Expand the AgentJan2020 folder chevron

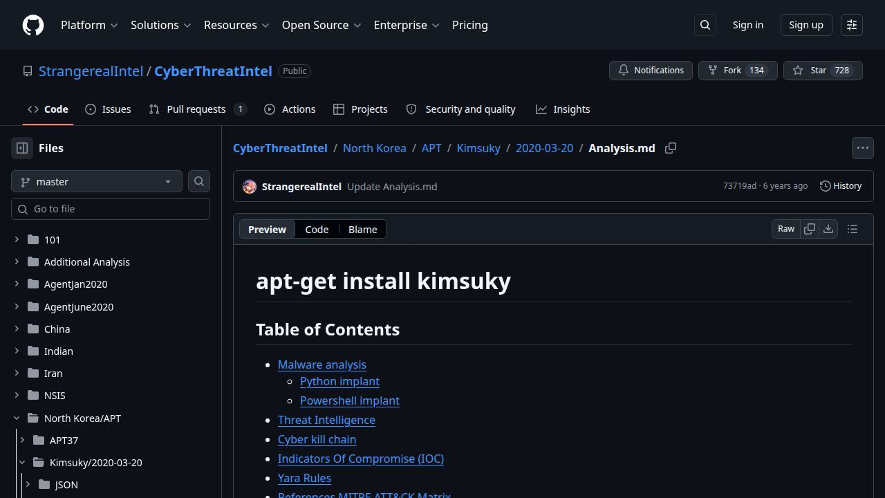click(x=17, y=284)
